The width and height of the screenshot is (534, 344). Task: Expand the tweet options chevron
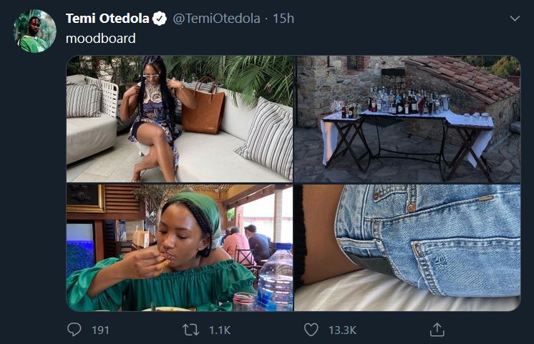[x=514, y=19]
